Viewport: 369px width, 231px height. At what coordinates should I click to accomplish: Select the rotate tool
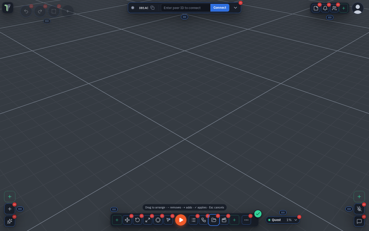[137, 220]
